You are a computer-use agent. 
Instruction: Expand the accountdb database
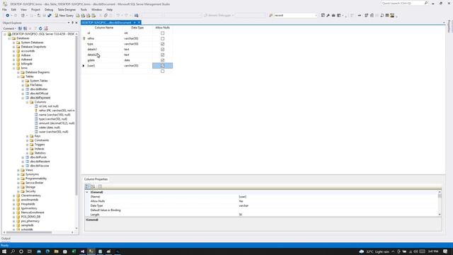click(13, 51)
